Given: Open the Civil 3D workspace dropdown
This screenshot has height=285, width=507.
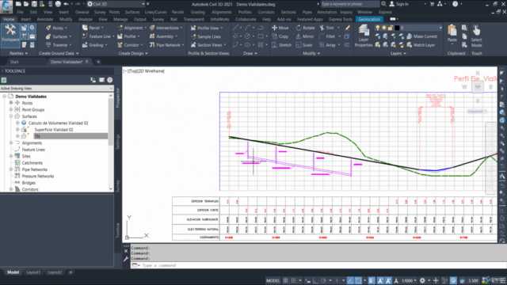Looking at the screenshot, I should (143, 4).
